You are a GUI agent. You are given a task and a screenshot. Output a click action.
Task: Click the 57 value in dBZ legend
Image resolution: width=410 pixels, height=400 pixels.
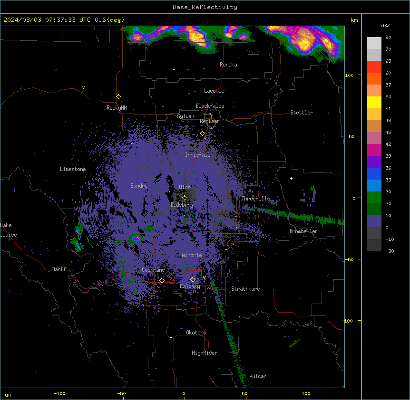pyautogui.click(x=388, y=85)
